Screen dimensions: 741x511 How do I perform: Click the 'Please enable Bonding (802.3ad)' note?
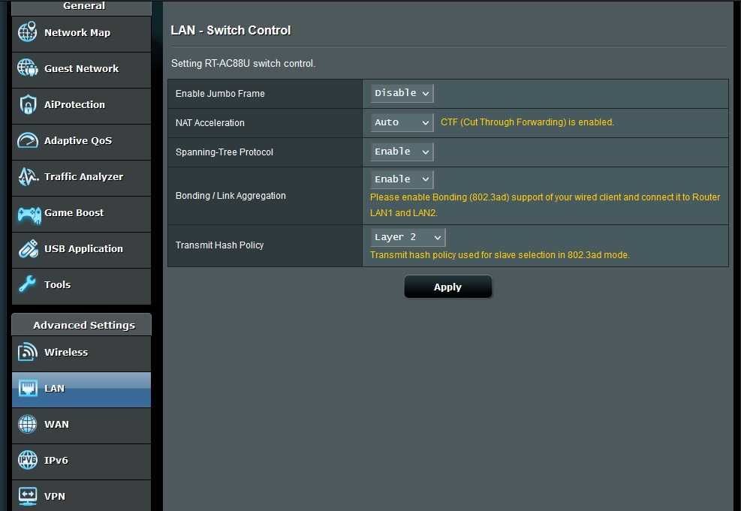(545, 205)
